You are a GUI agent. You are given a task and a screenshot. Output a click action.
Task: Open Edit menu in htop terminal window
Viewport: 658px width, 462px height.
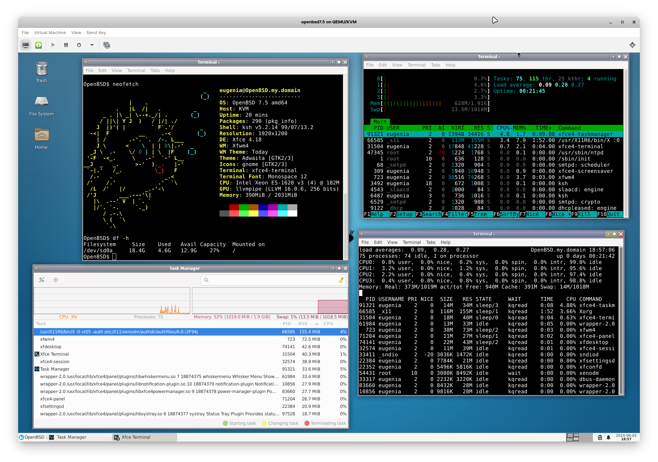point(383,65)
